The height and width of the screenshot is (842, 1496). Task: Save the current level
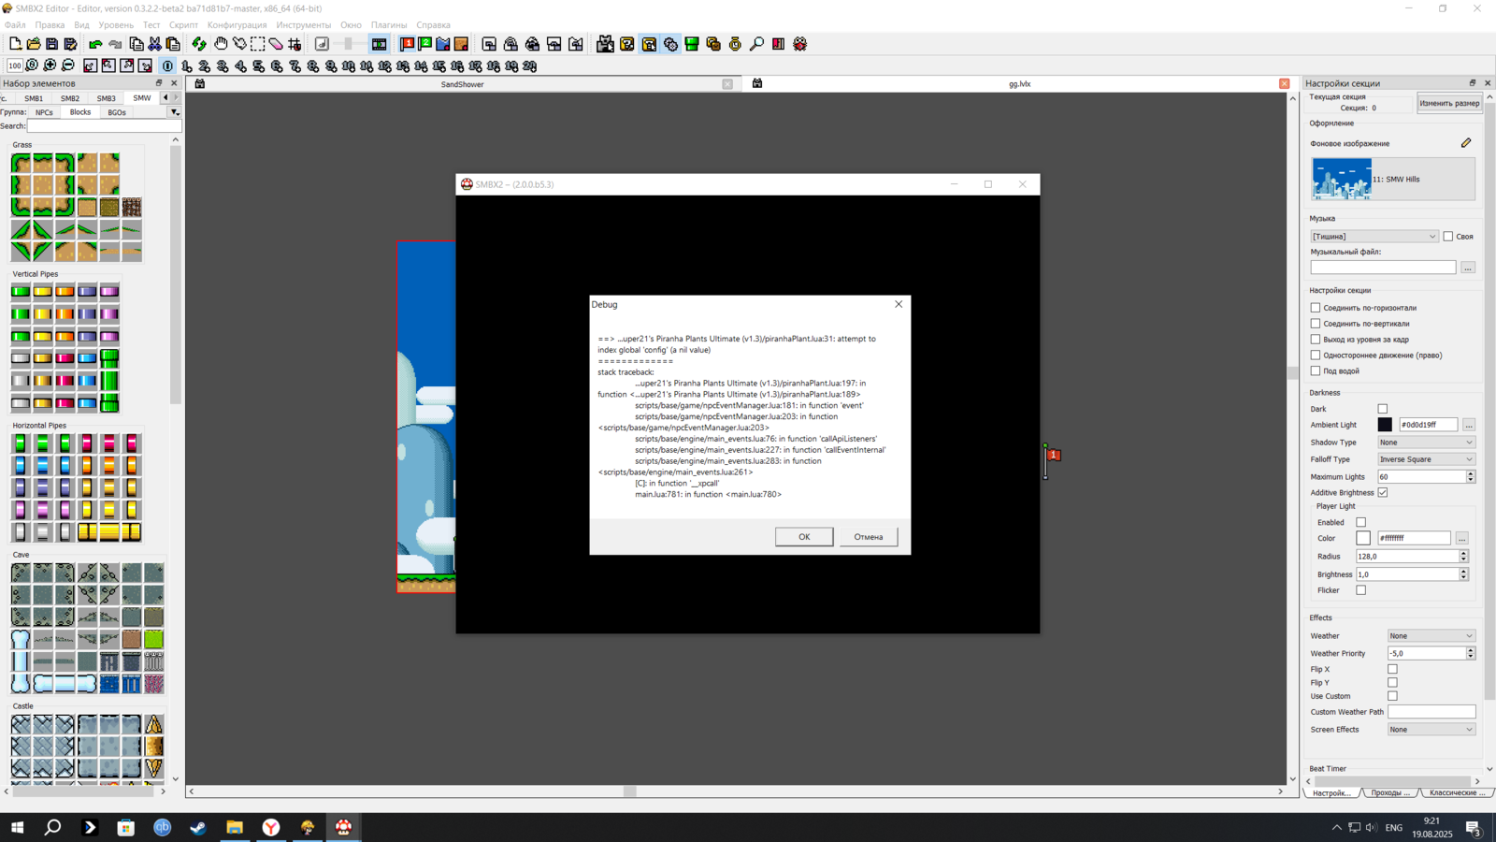(51, 44)
